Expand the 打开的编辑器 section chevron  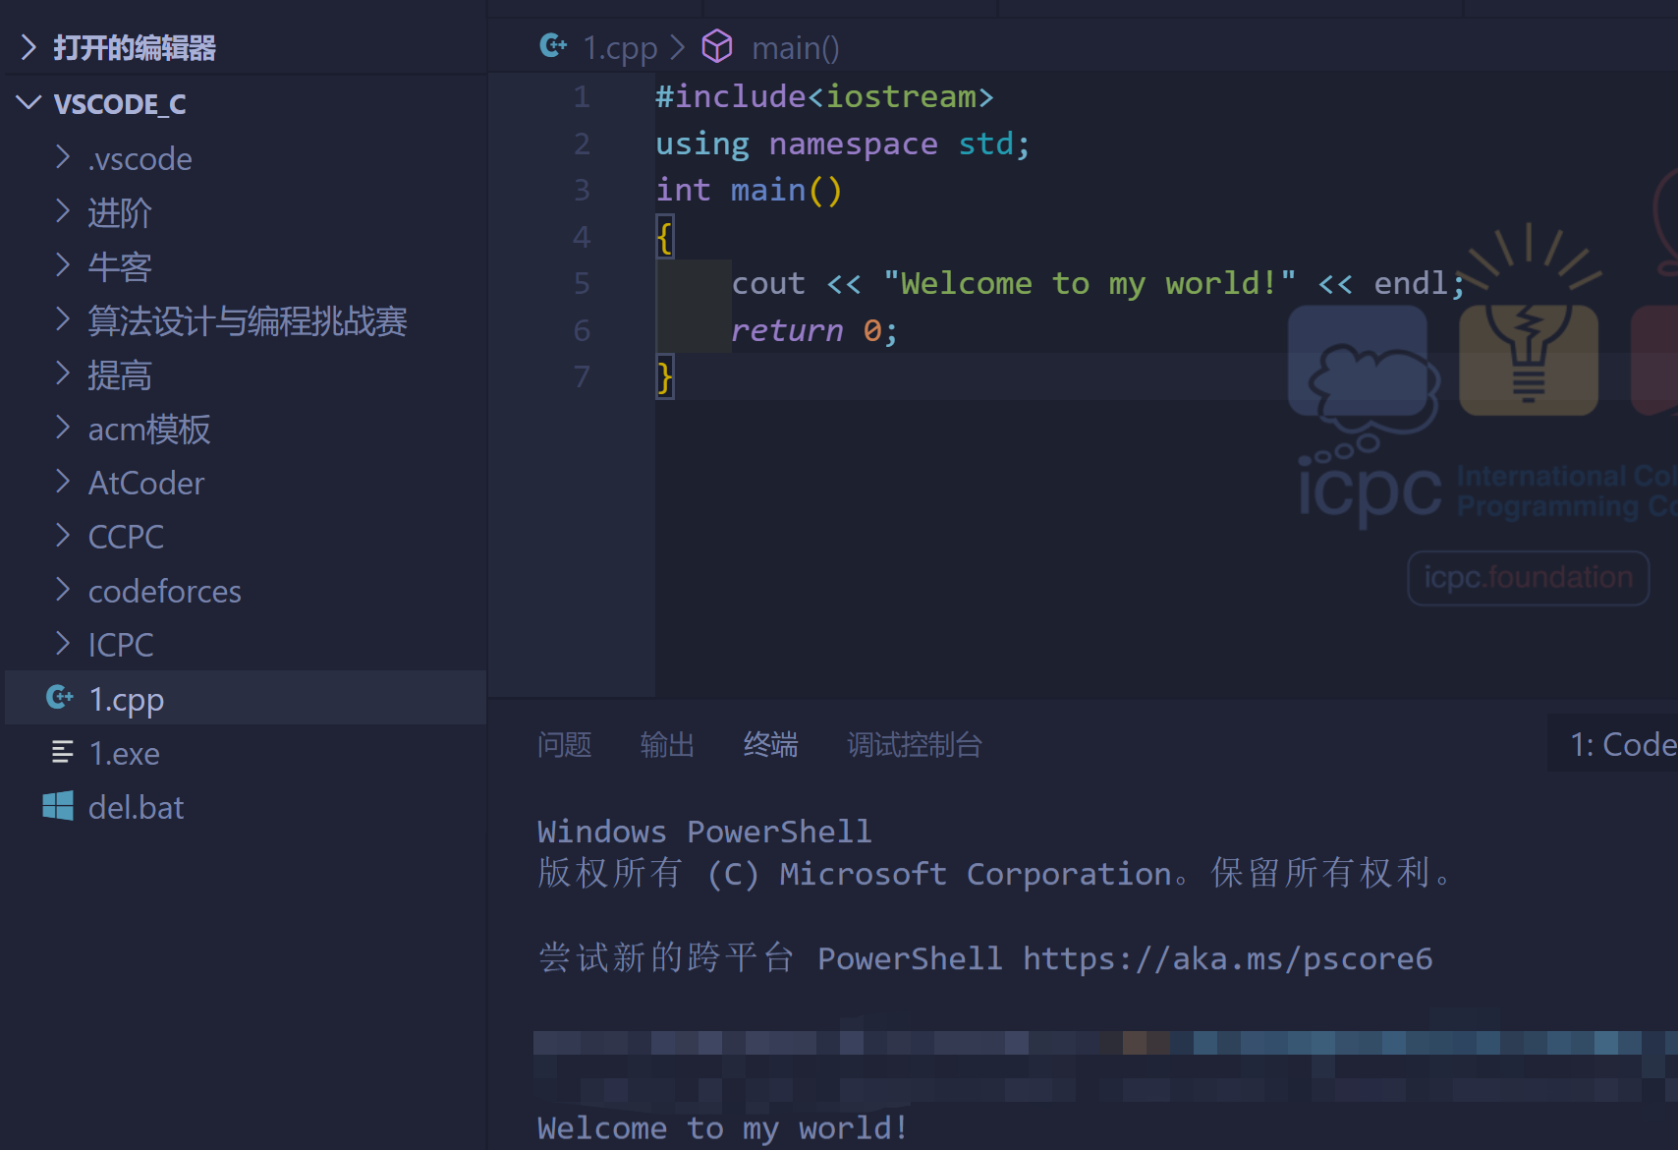28,46
